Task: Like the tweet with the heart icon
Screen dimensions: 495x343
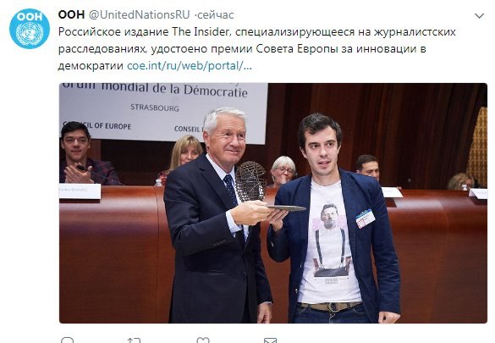Action: (x=203, y=340)
